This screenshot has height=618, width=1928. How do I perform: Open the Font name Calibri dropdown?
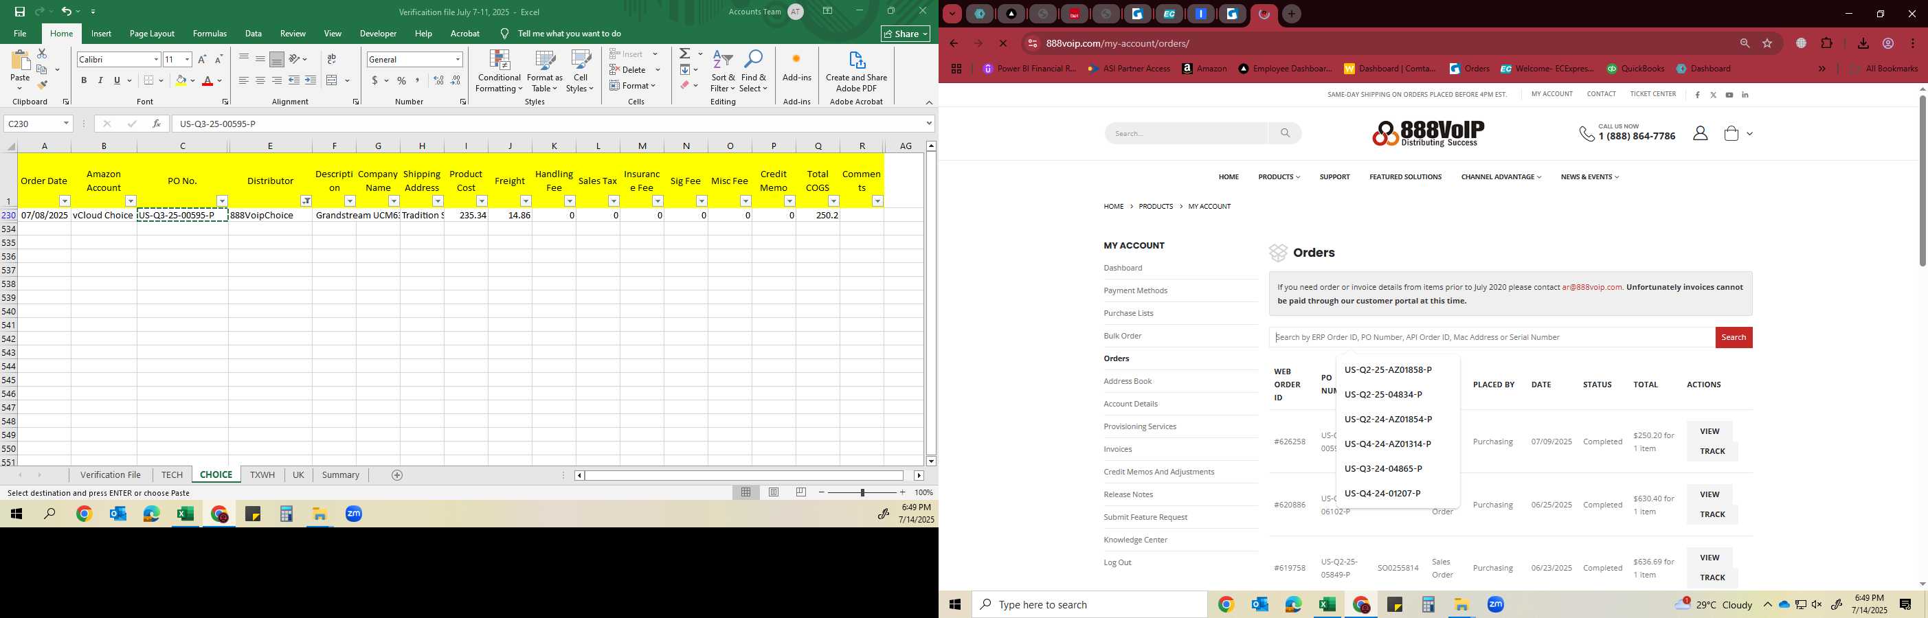pos(157,59)
